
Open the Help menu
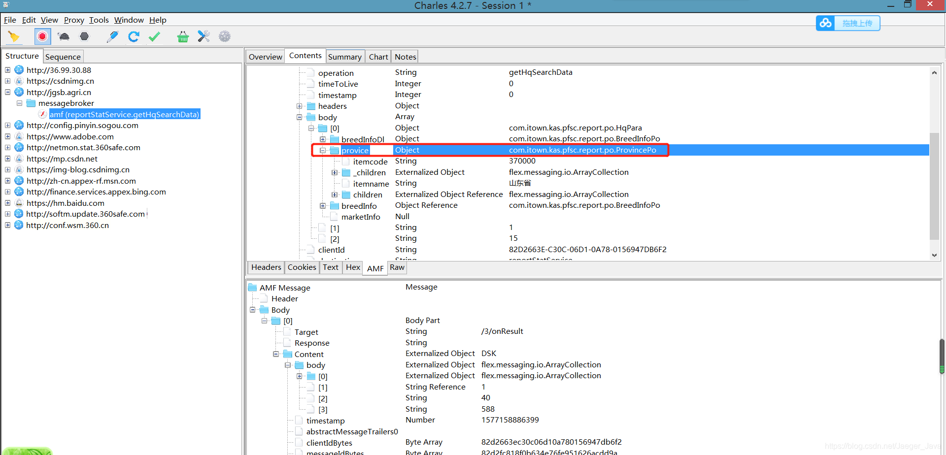158,20
